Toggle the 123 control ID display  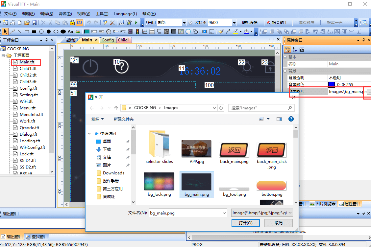(79, 23)
